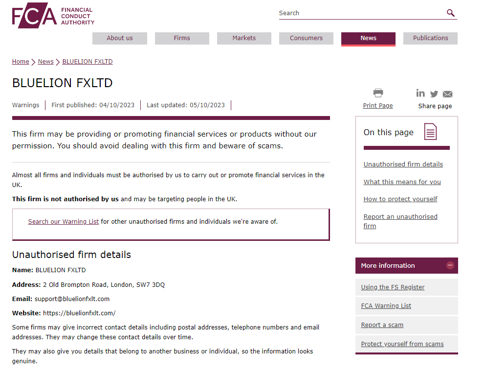
Task: Share page on Twitter
Action: [434, 94]
